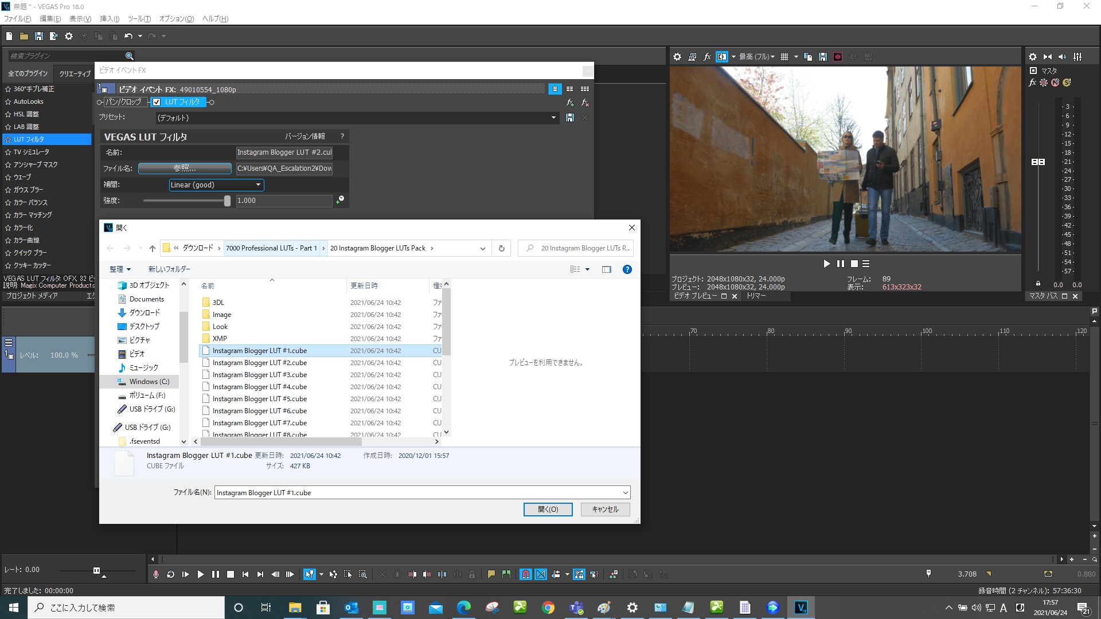
Task: Open the プリセット dropdown
Action: coord(553,117)
